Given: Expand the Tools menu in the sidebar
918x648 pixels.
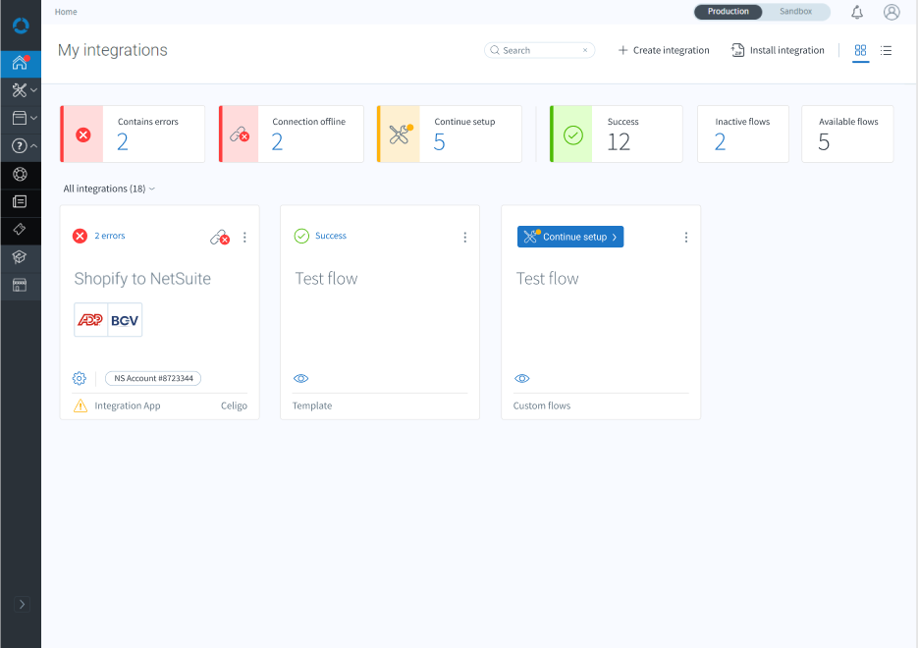Looking at the screenshot, I should point(21,90).
